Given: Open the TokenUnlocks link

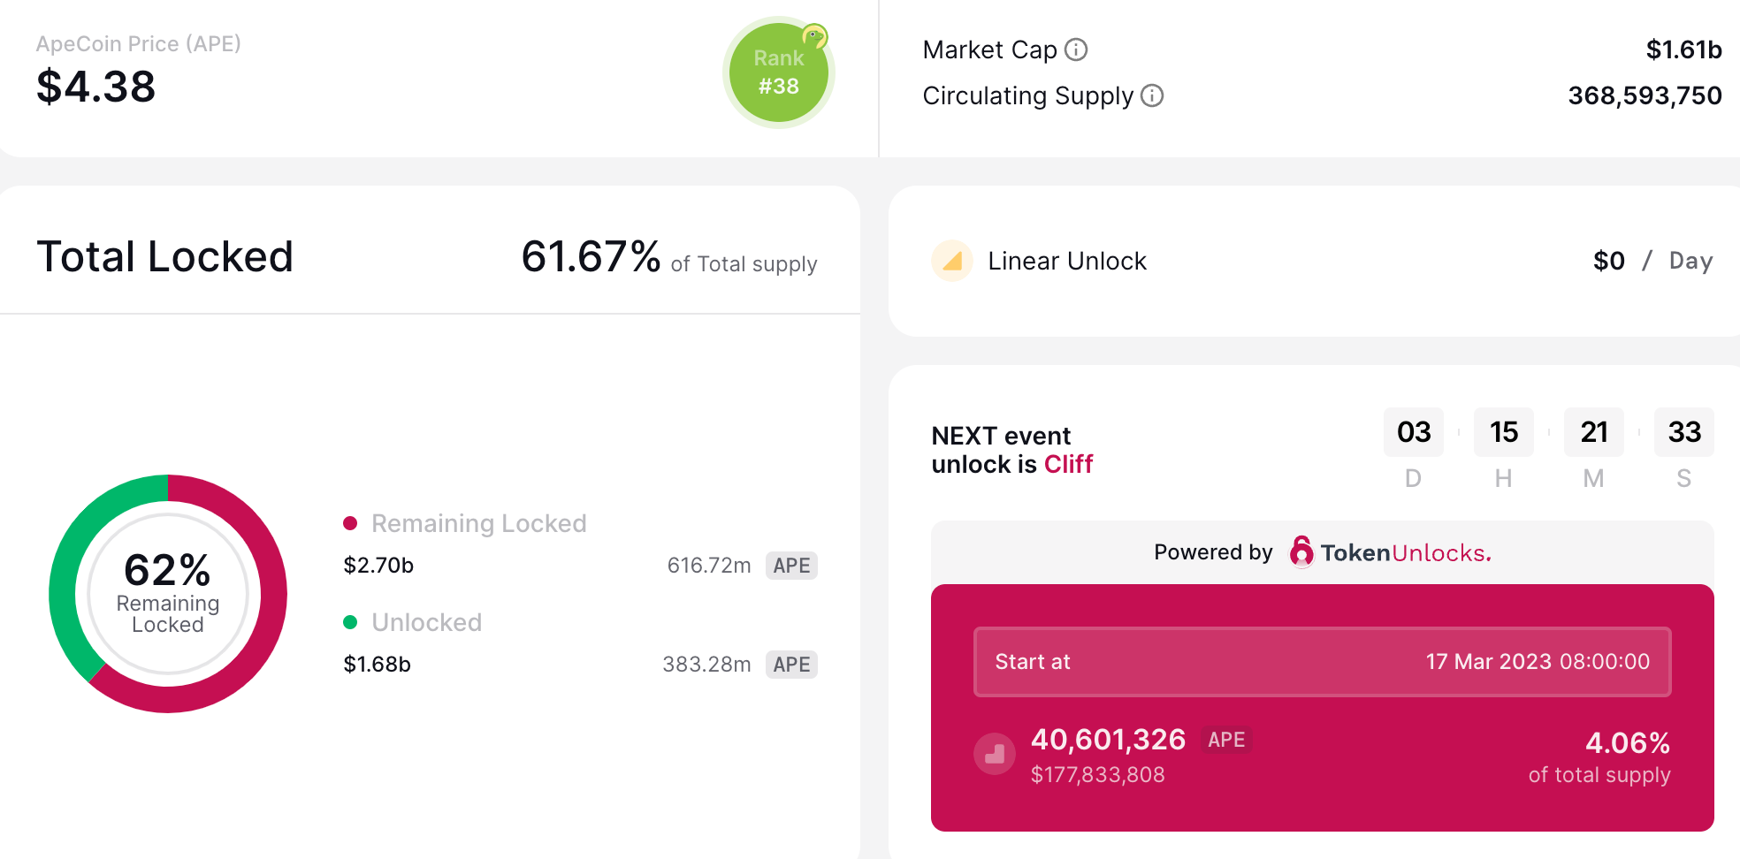Looking at the screenshot, I should [x=1405, y=553].
